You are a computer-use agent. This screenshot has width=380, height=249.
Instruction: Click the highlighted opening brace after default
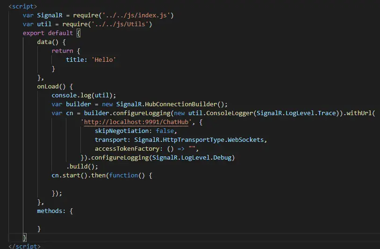[x=79, y=33]
